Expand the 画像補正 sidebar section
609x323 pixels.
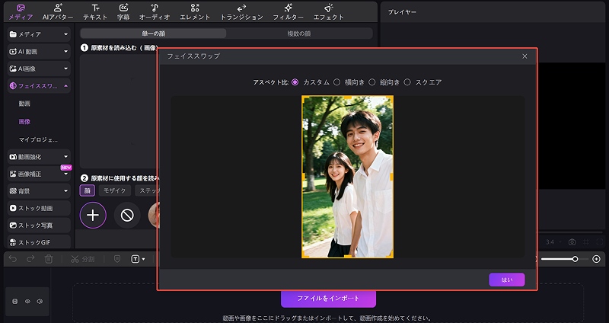pos(39,174)
